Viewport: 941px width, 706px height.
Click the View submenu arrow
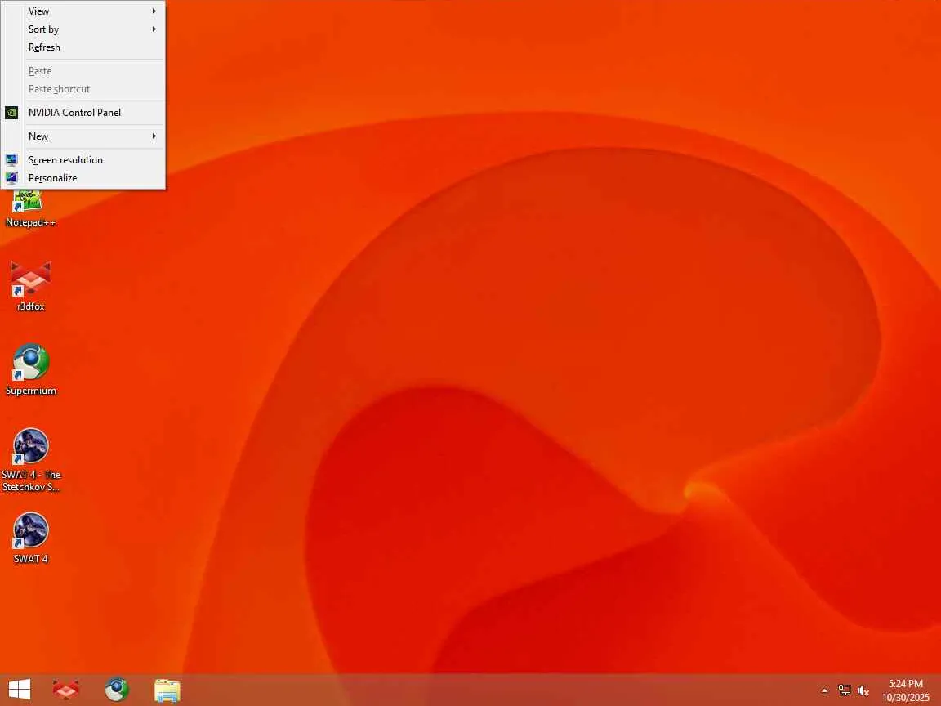click(154, 11)
